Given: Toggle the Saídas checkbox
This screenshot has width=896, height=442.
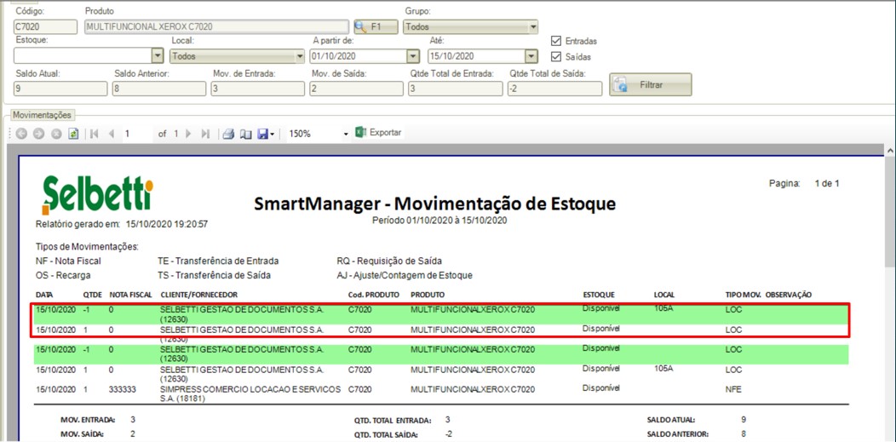Looking at the screenshot, I should [x=555, y=57].
